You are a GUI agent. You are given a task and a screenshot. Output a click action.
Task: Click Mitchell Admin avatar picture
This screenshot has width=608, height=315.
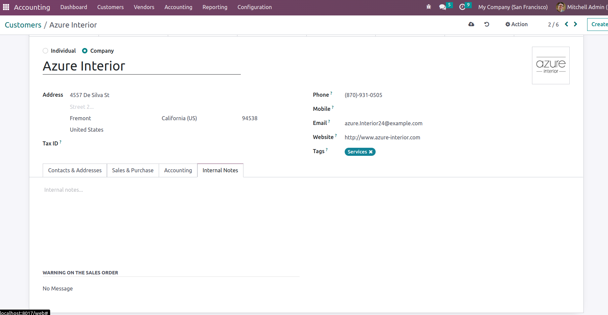coord(561,7)
